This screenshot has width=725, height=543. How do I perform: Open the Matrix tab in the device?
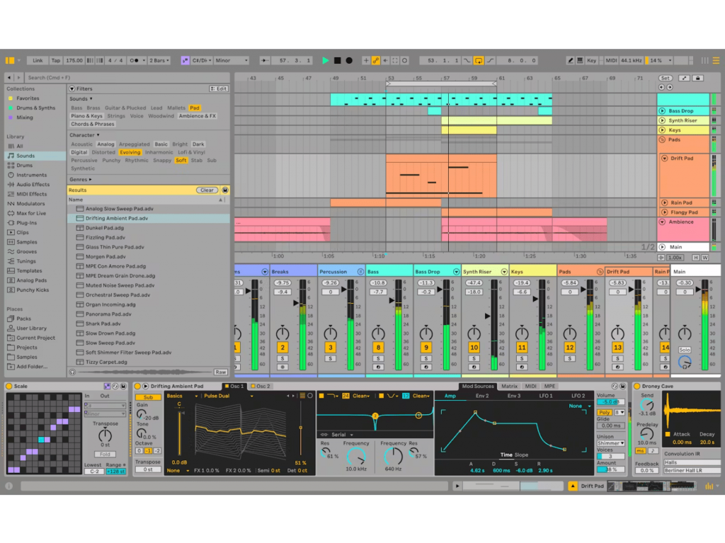pos(509,387)
